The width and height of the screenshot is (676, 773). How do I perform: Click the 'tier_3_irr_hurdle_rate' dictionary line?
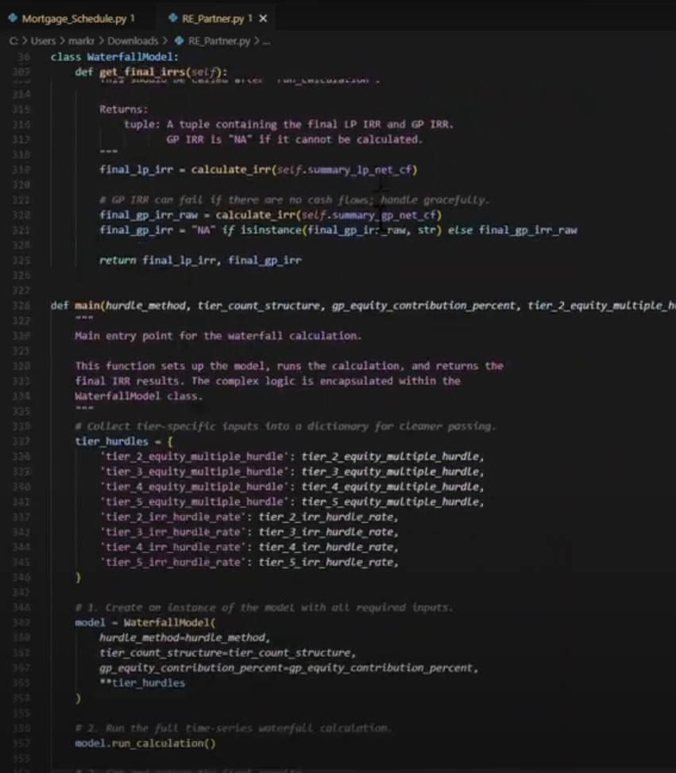coord(249,532)
